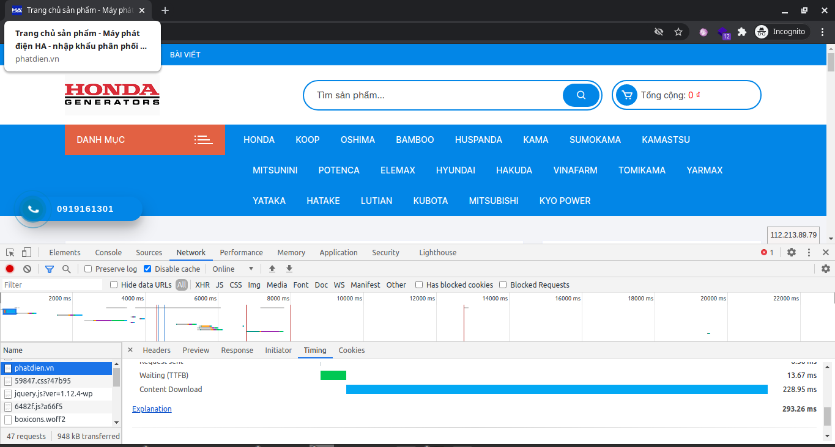Open the Extensions puzzle piece menu
This screenshot has height=447, width=835.
[742, 32]
